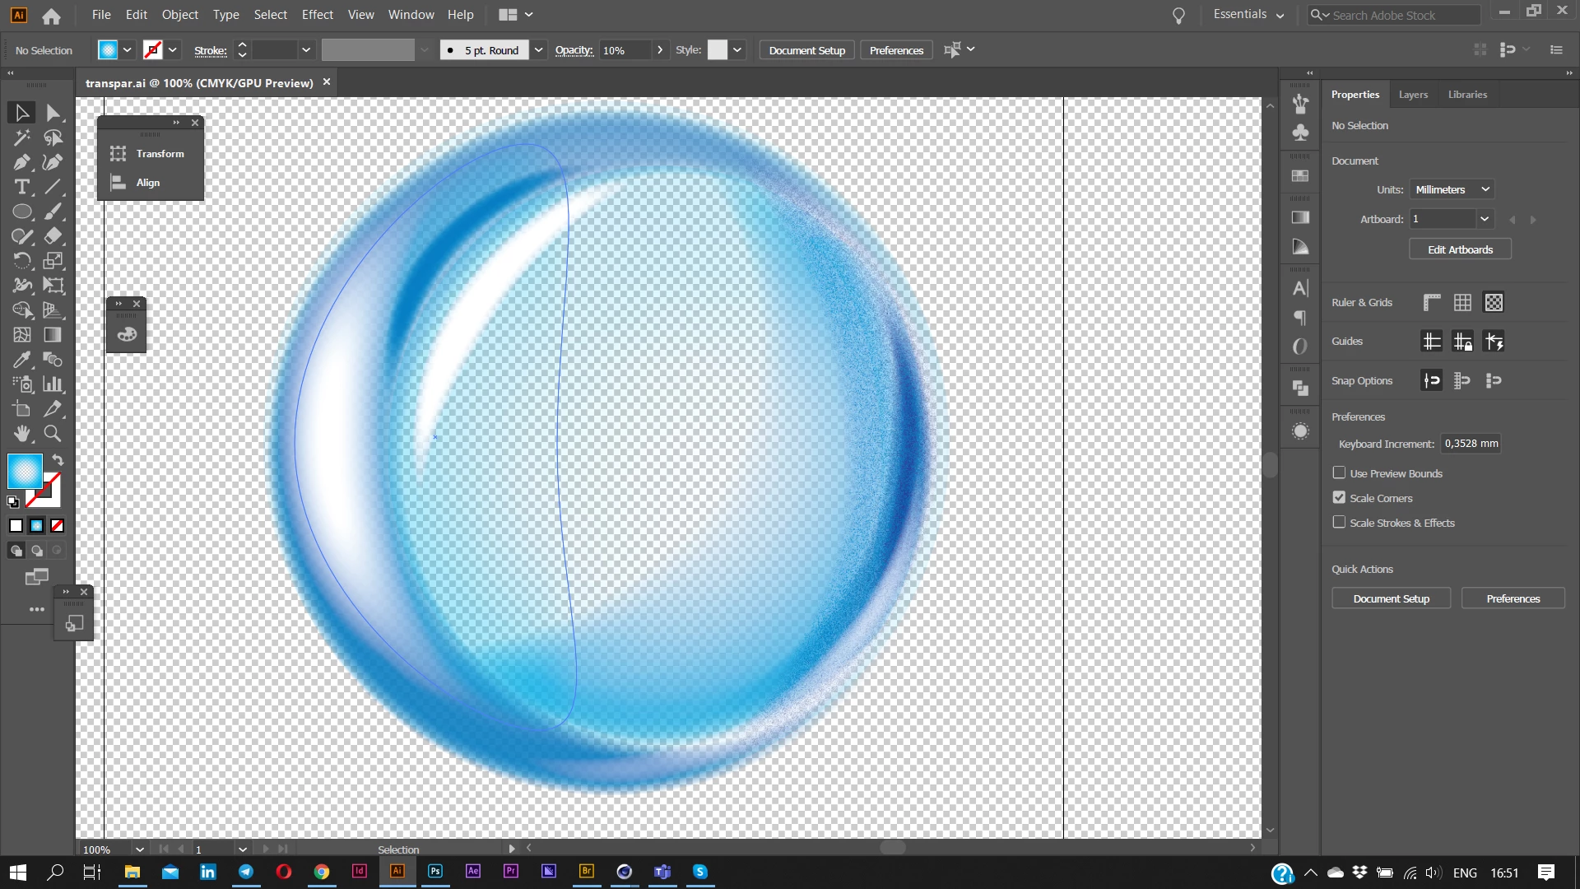Select the Type tool

point(22,187)
